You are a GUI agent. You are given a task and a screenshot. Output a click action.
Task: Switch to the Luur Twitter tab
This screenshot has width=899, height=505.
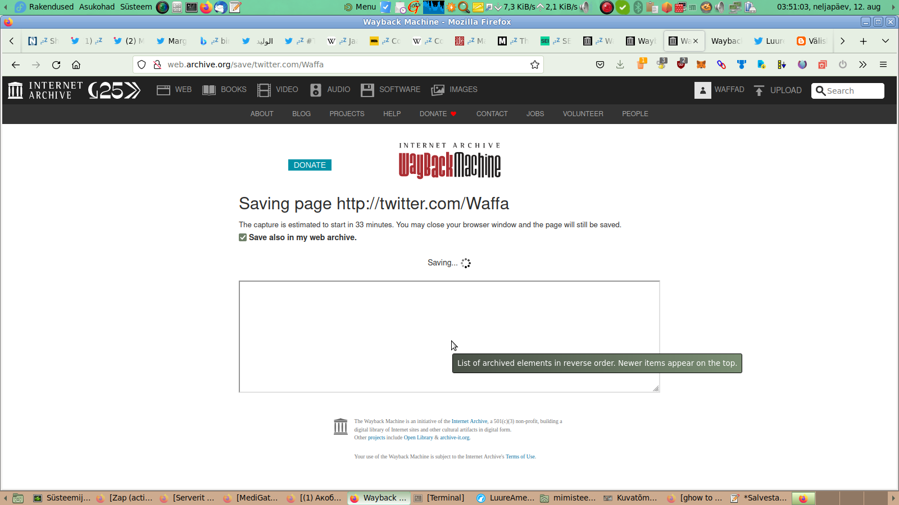[x=769, y=41]
